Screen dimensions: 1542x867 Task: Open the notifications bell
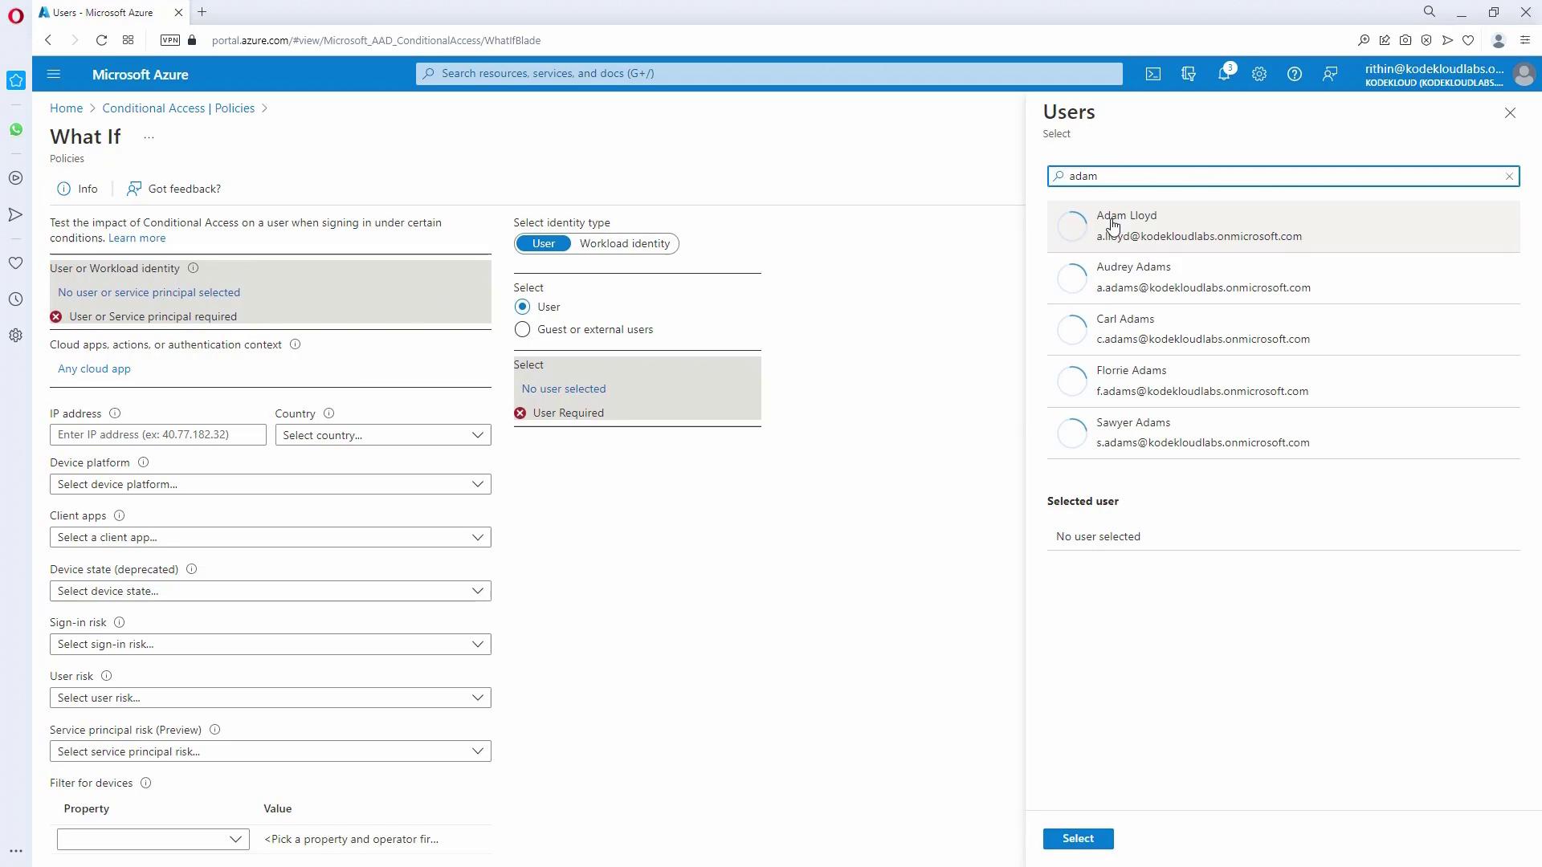[1223, 74]
